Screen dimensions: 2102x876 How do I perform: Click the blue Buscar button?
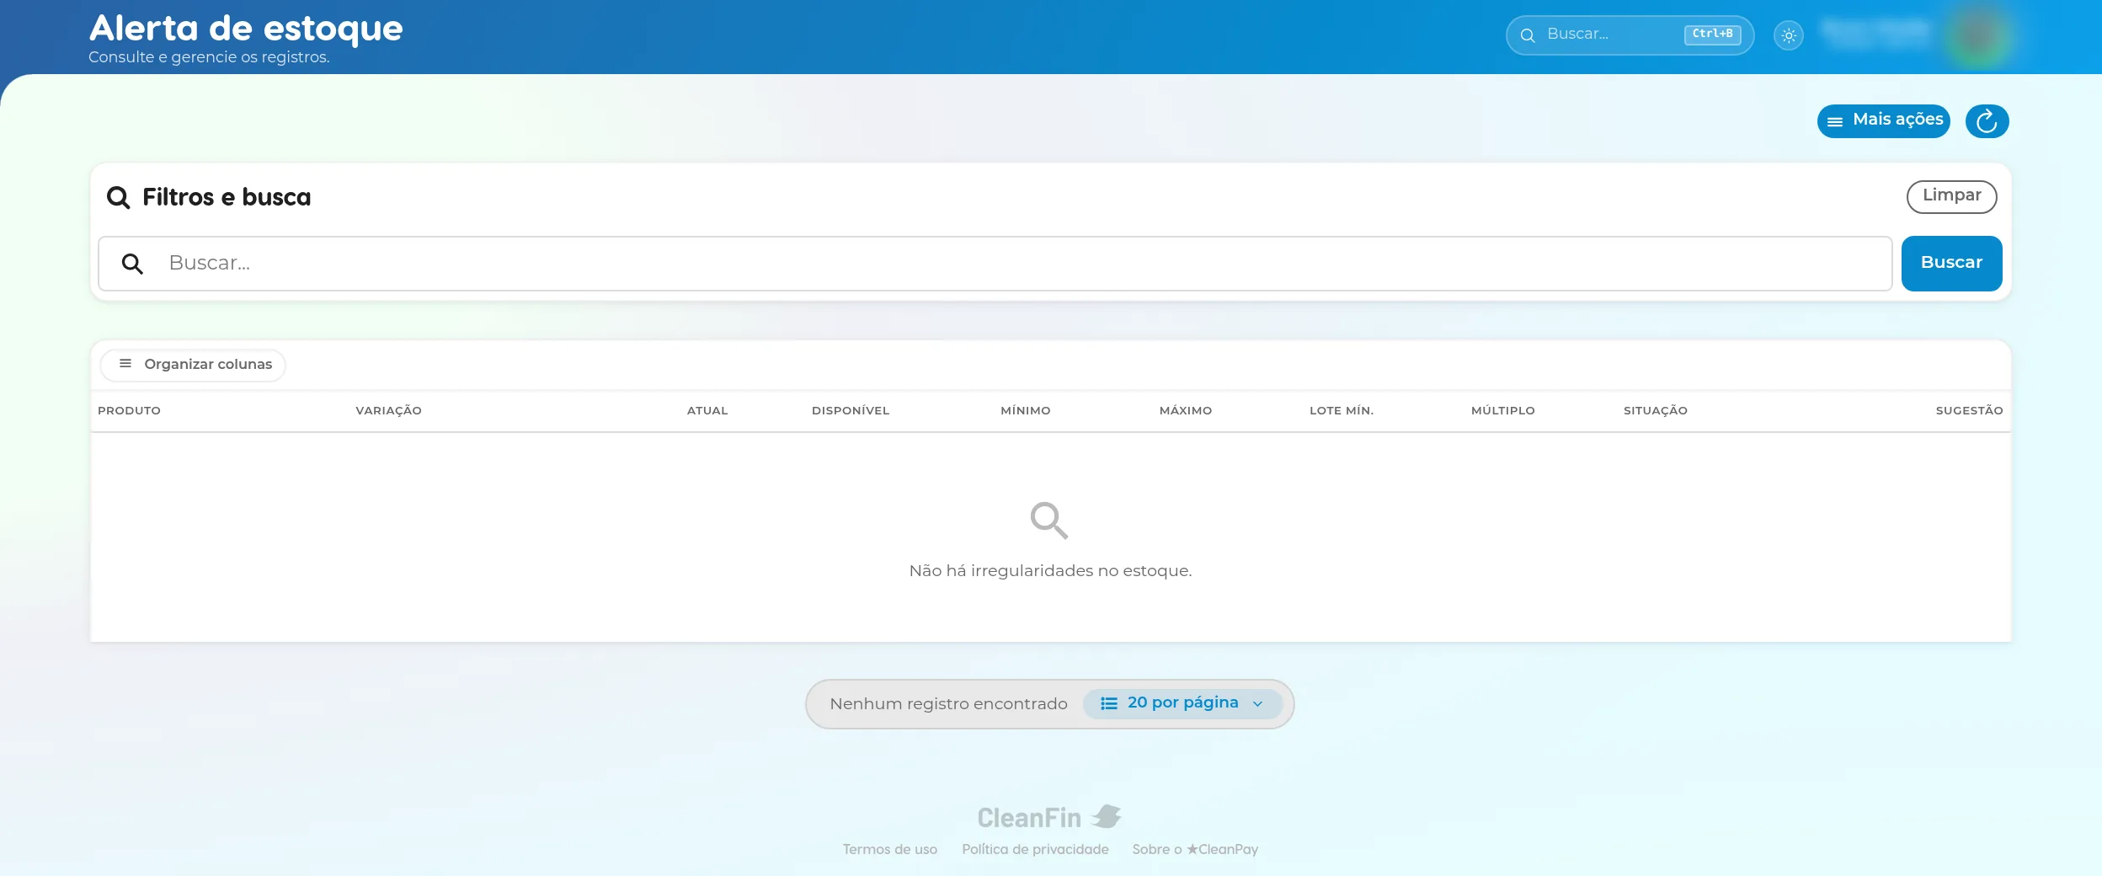point(1951,264)
